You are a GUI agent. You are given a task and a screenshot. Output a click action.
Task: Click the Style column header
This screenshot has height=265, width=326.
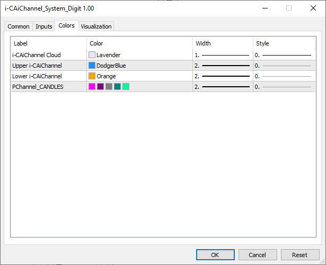click(x=284, y=43)
